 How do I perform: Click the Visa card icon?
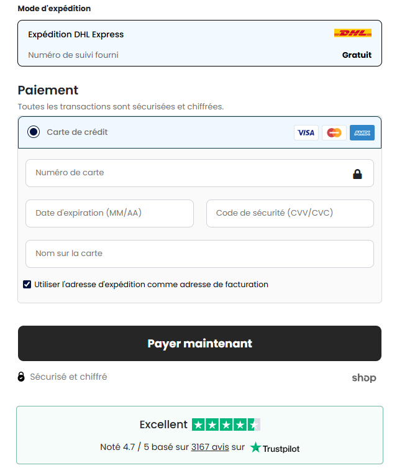tap(306, 132)
